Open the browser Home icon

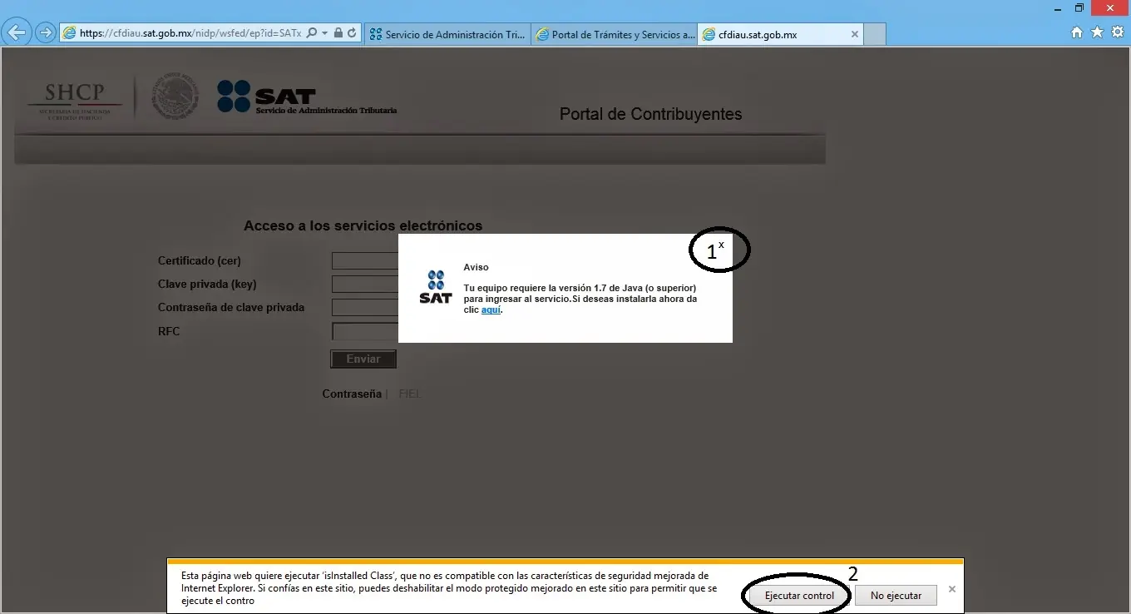click(1077, 32)
